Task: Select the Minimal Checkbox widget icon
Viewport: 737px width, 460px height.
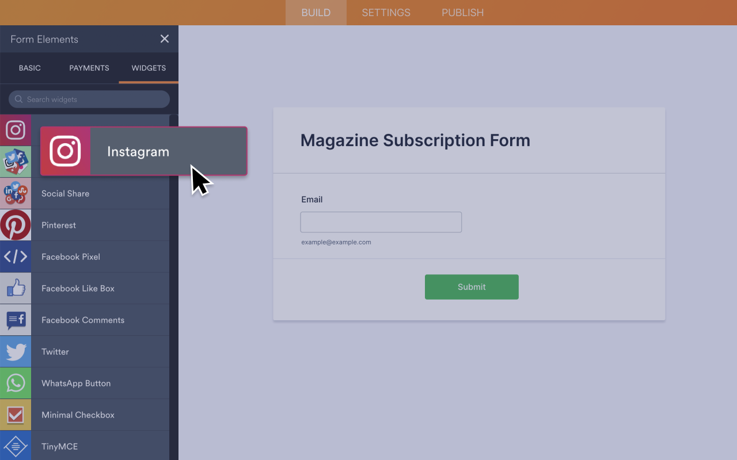Action: click(16, 415)
